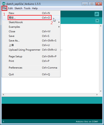Open the Sketch menu
This screenshot has height=125, width=104.
click(18, 8)
